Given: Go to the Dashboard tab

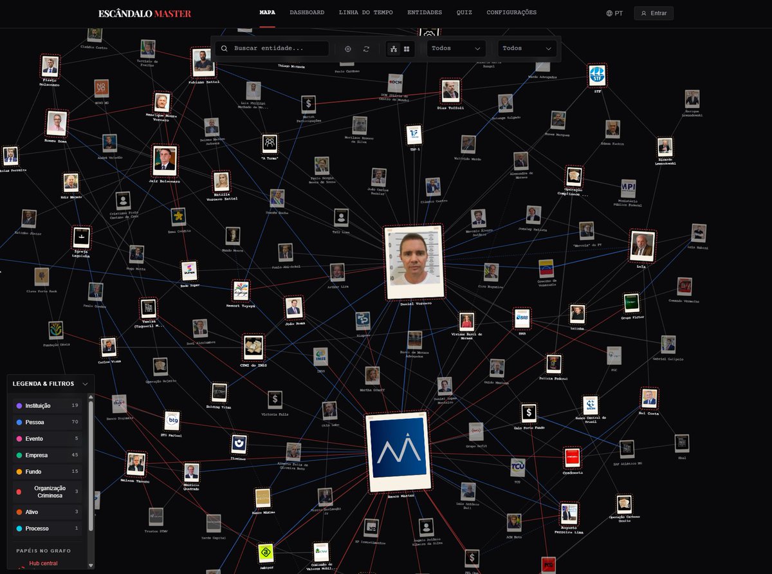Looking at the screenshot, I should click(x=307, y=13).
